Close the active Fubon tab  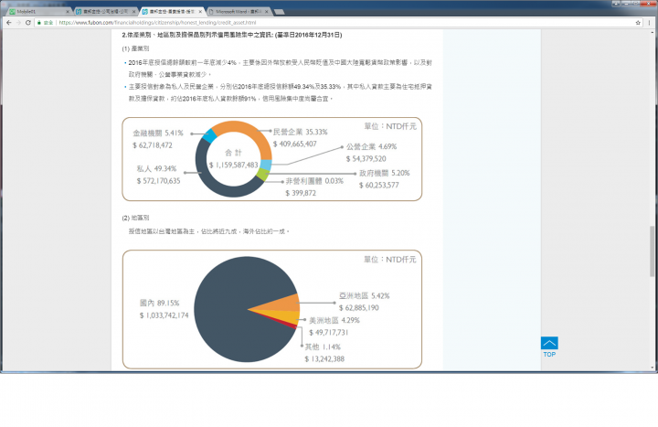pos(200,12)
